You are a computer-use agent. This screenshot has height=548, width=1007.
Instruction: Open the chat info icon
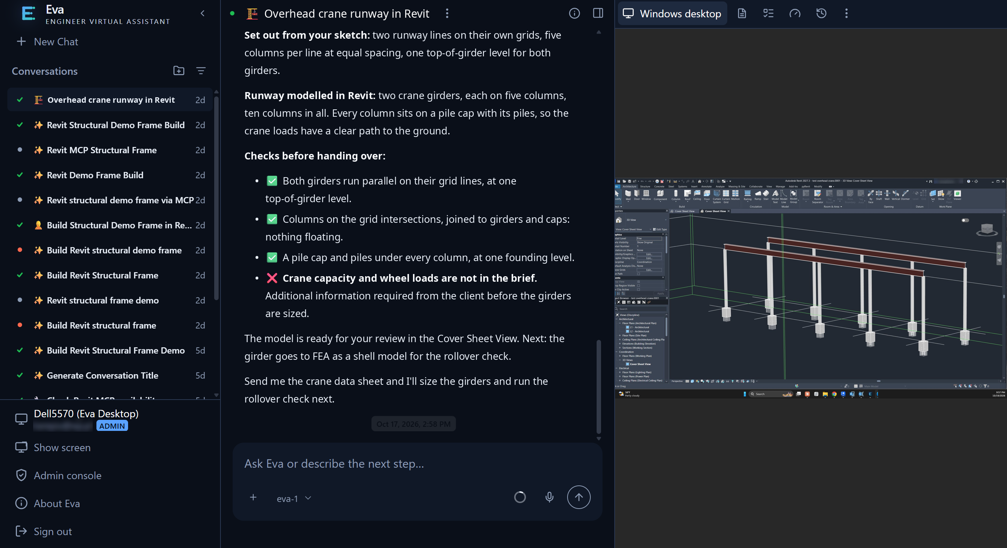(574, 13)
